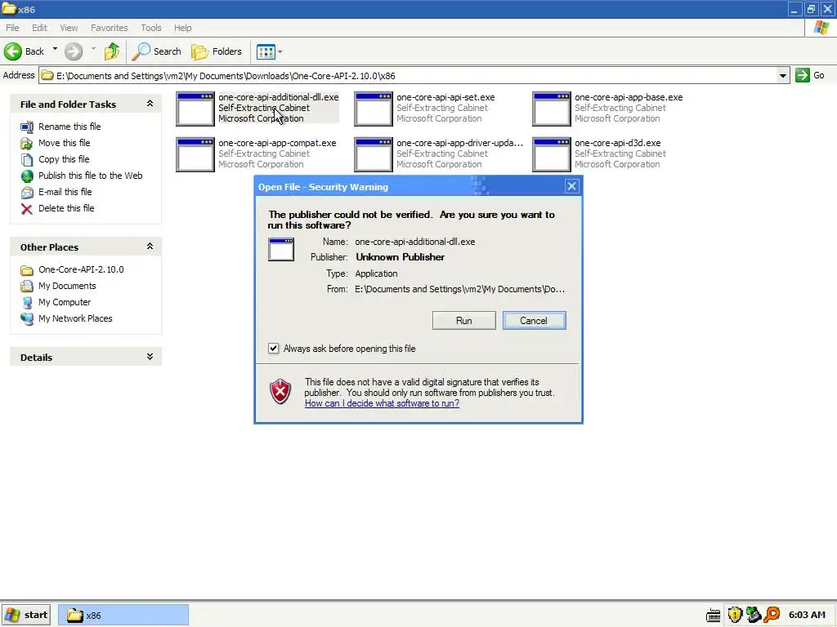Click the application icon in dialog
837x627 pixels.
tap(281, 250)
